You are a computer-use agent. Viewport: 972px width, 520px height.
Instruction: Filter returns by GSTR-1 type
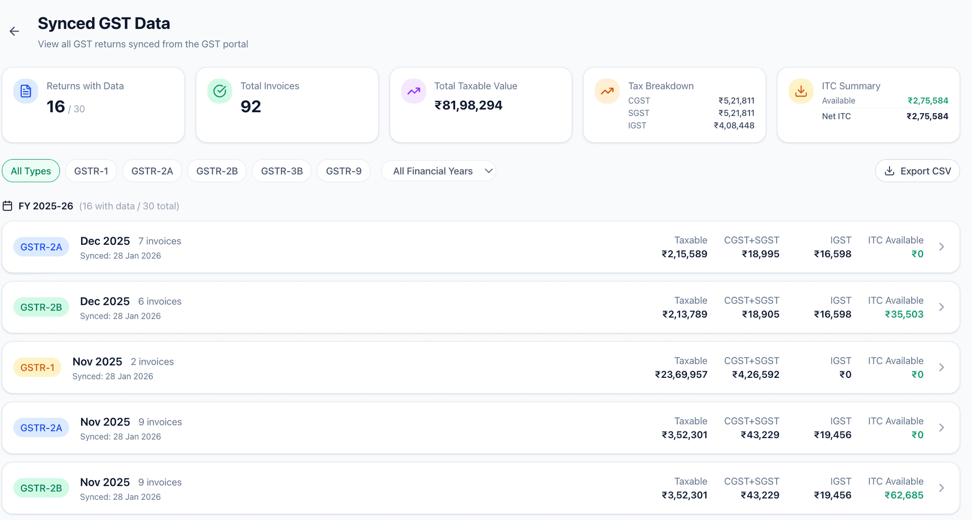(x=91, y=171)
